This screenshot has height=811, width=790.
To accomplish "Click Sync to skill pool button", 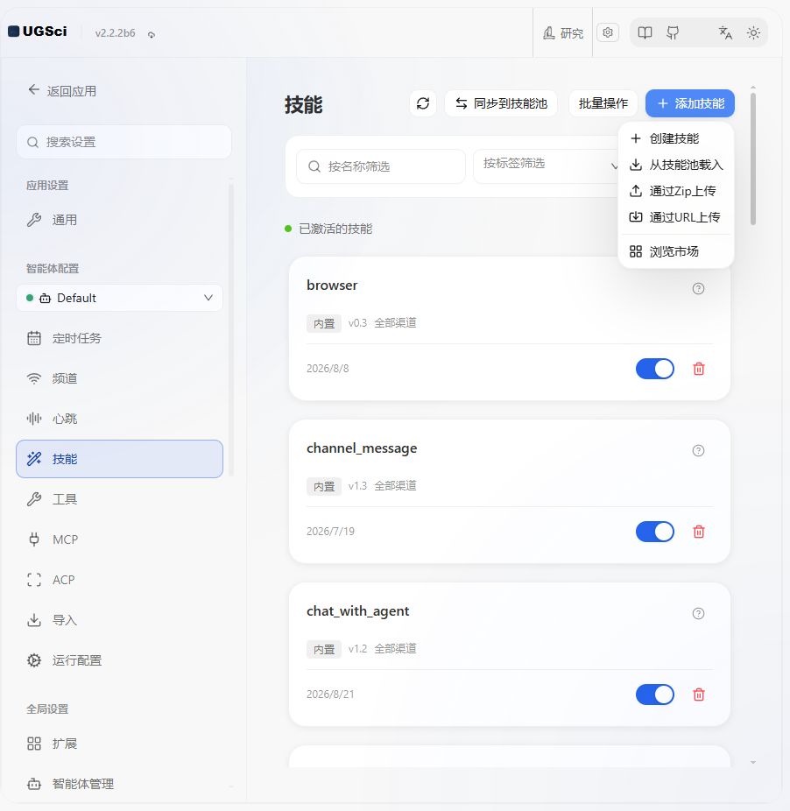I will point(501,103).
